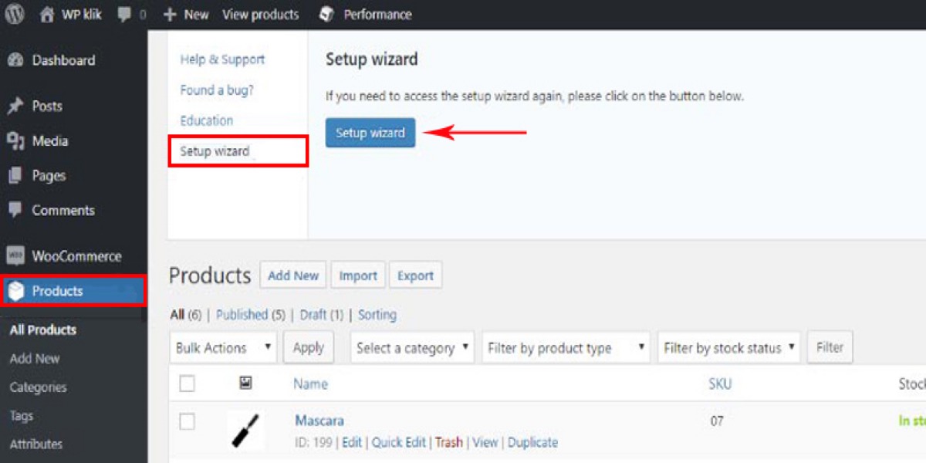
Task: Click View under Mascara
Action: click(485, 442)
